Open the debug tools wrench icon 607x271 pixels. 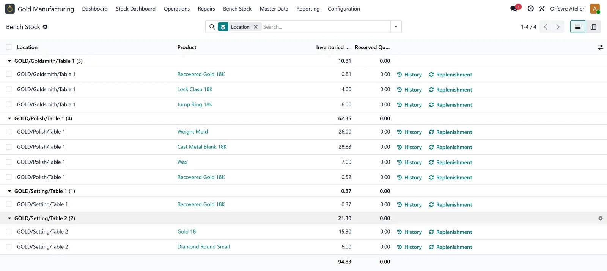click(542, 9)
